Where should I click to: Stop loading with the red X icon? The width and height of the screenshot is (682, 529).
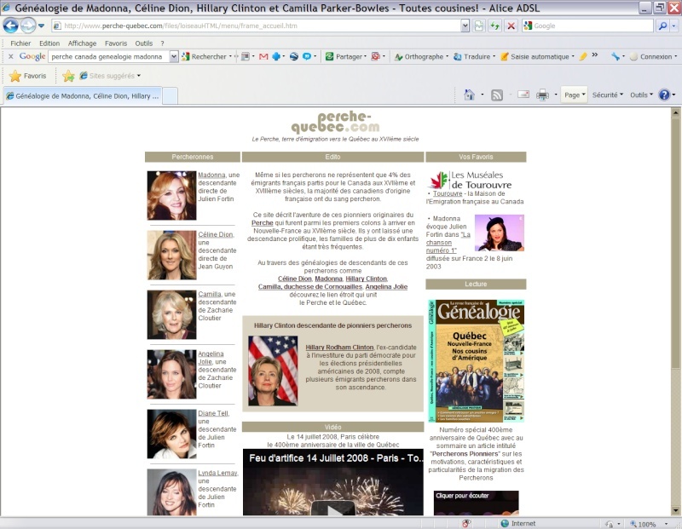511,26
